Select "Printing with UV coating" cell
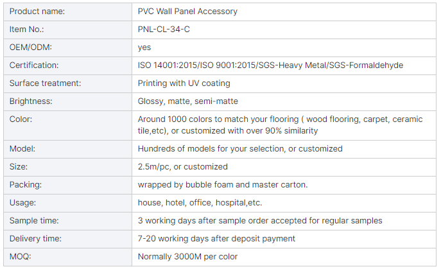Screen dimensions: 441x269 184,83
